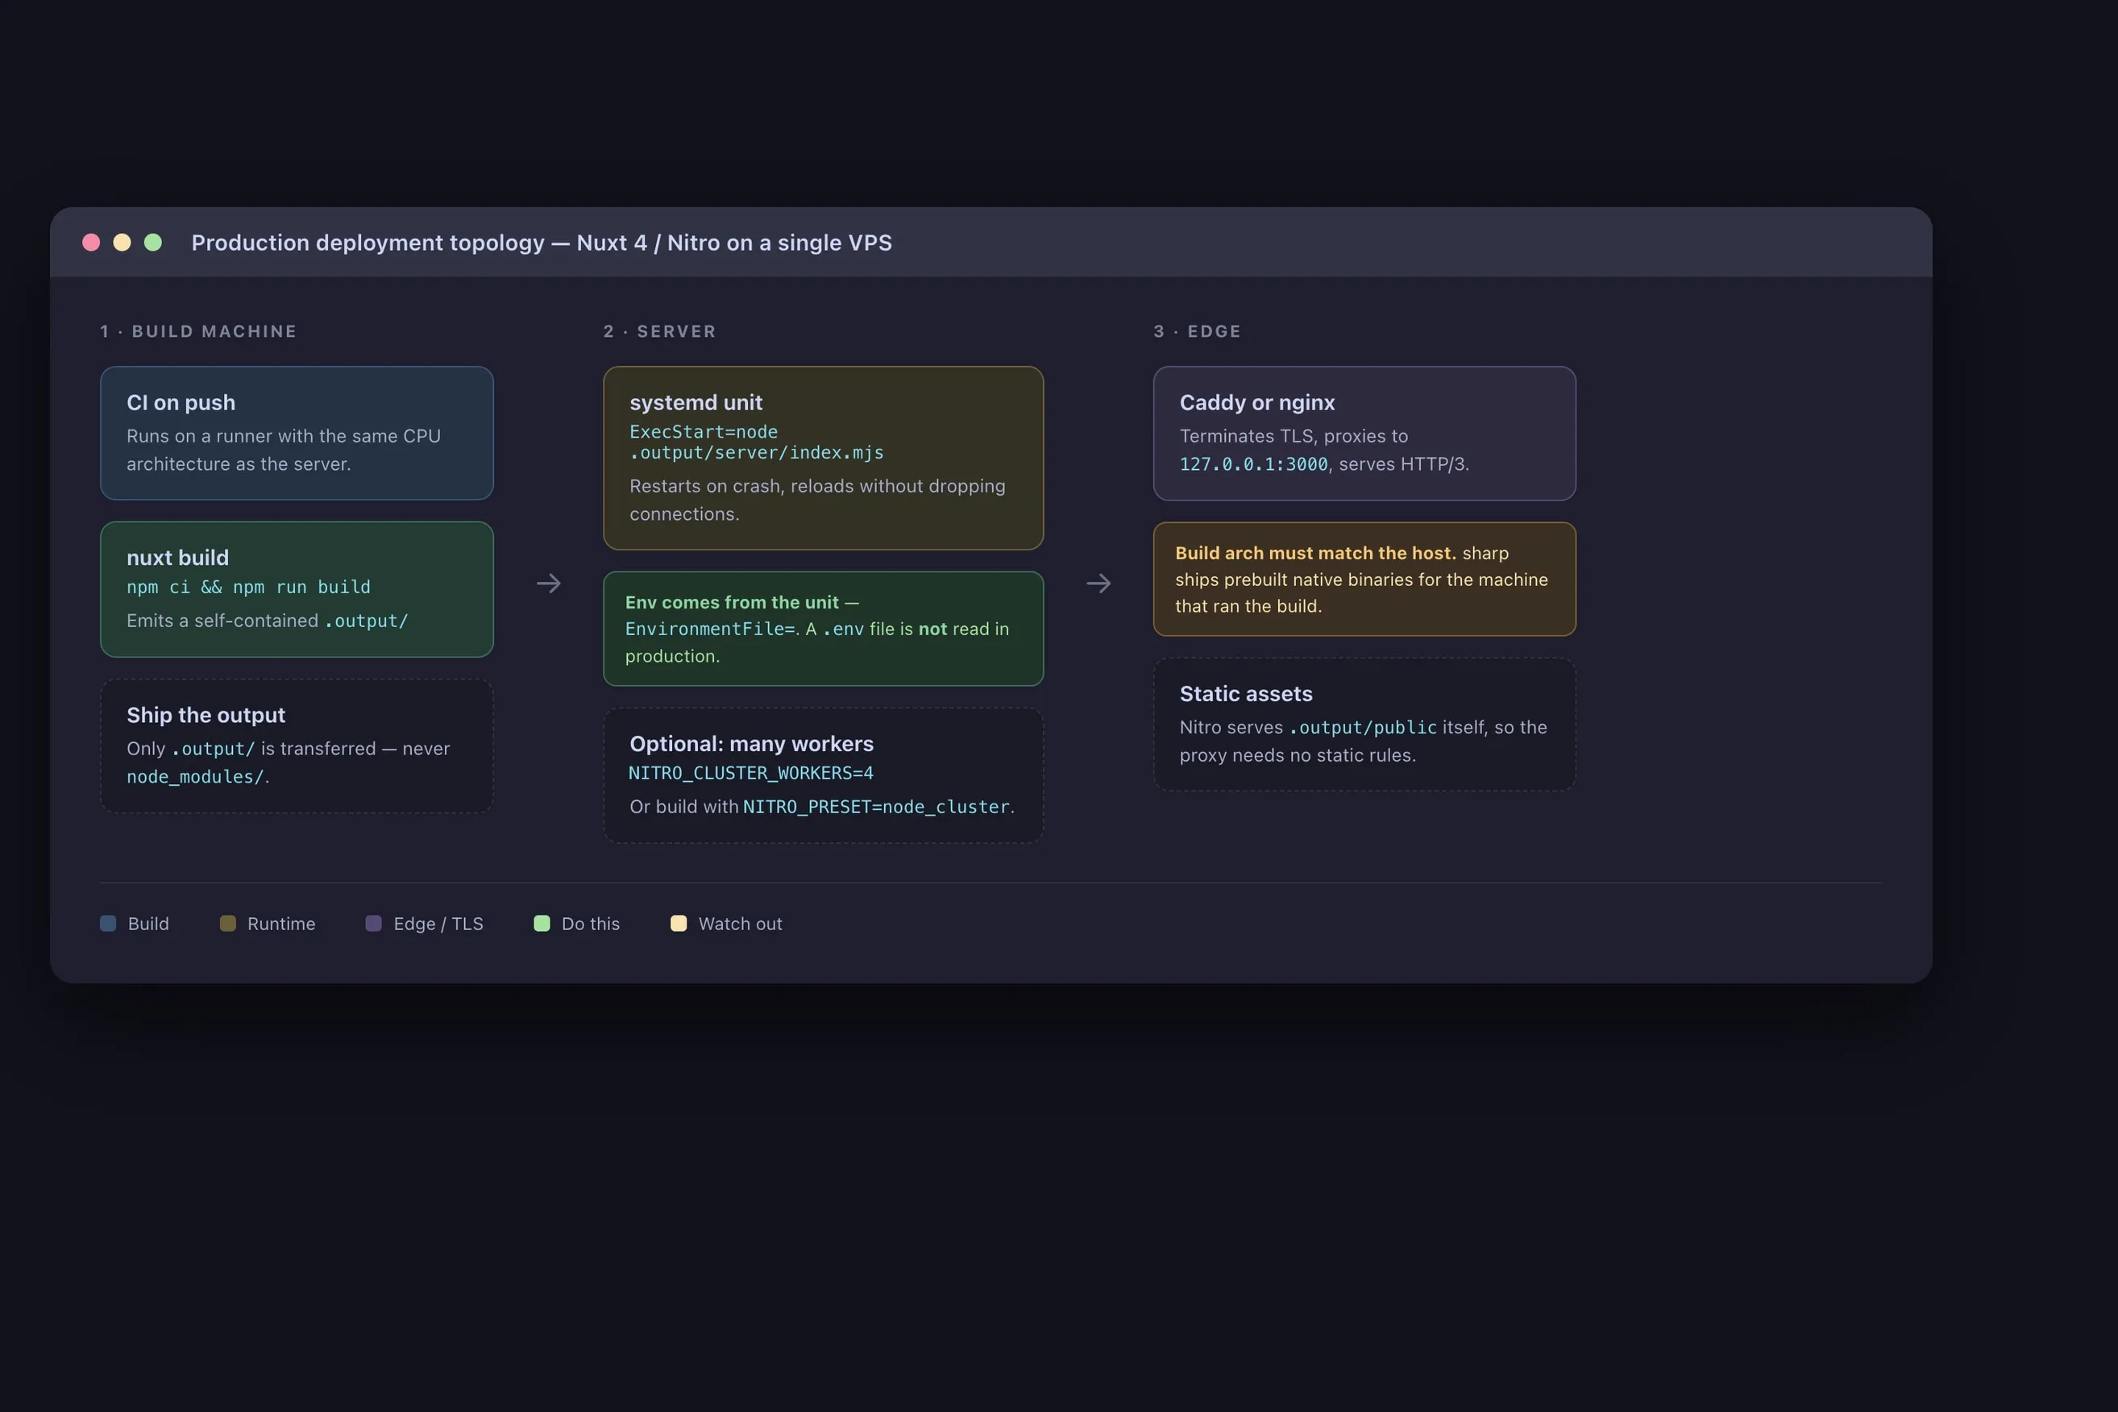Select the systemd unit card heading

point(696,402)
